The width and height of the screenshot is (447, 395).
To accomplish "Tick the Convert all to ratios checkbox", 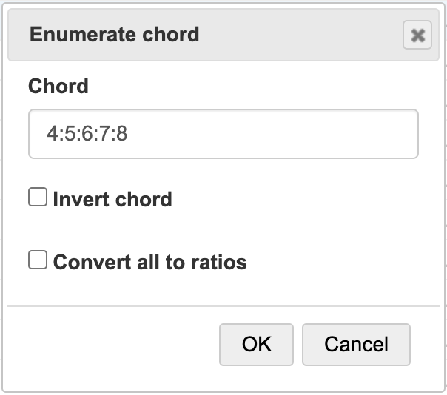I will [37, 260].
